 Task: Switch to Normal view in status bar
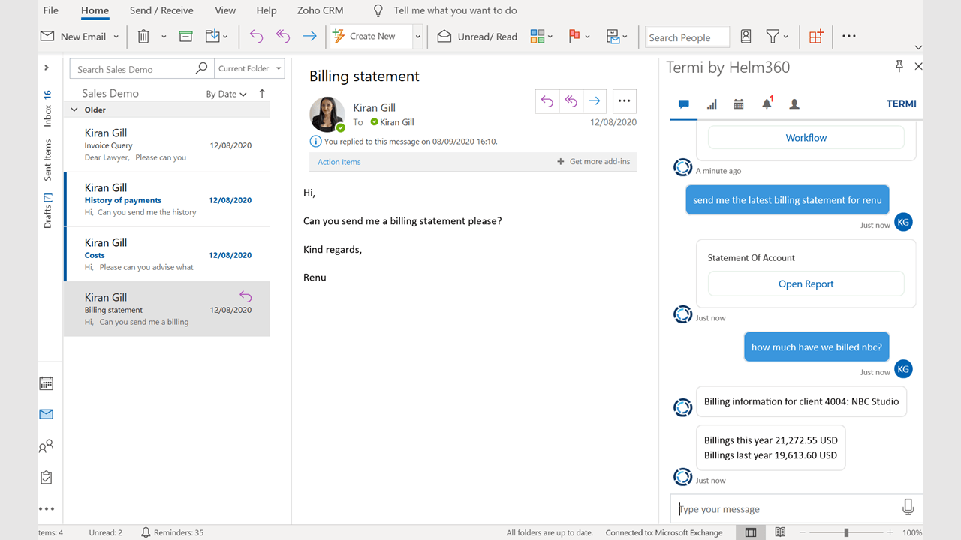tap(751, 532)
